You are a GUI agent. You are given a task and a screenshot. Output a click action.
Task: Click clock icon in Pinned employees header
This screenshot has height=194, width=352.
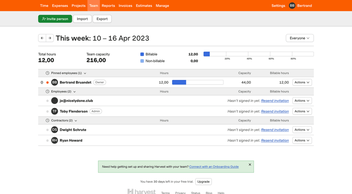(48, 73)
